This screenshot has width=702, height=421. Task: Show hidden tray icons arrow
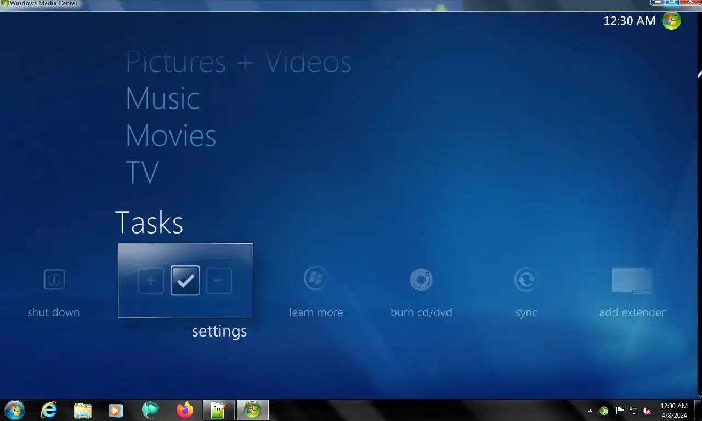(590, 411)
